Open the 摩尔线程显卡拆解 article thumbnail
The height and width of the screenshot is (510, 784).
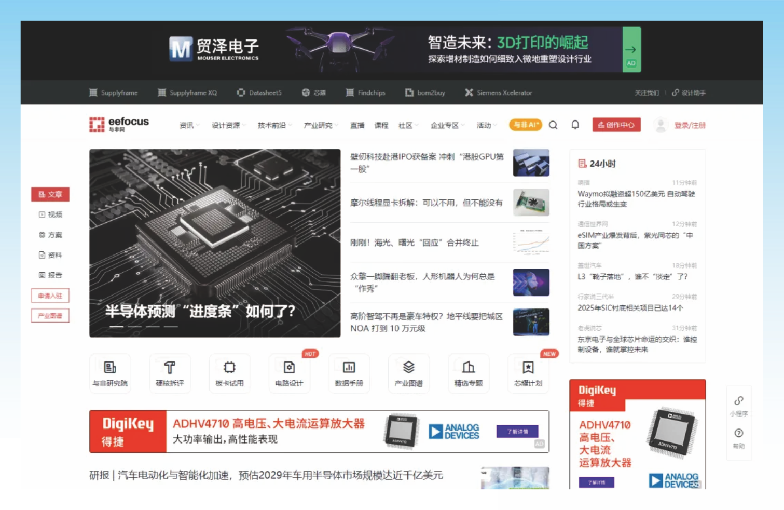[x=531, y=203]
